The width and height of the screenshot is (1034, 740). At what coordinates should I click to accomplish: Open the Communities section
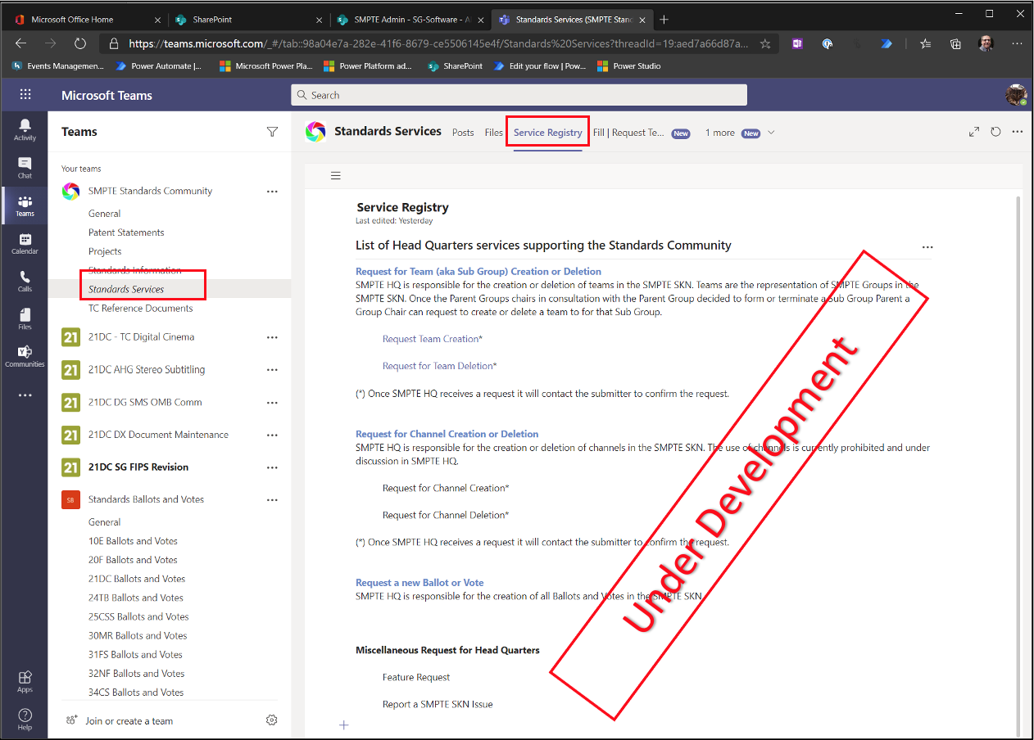(x=25, y=354)
